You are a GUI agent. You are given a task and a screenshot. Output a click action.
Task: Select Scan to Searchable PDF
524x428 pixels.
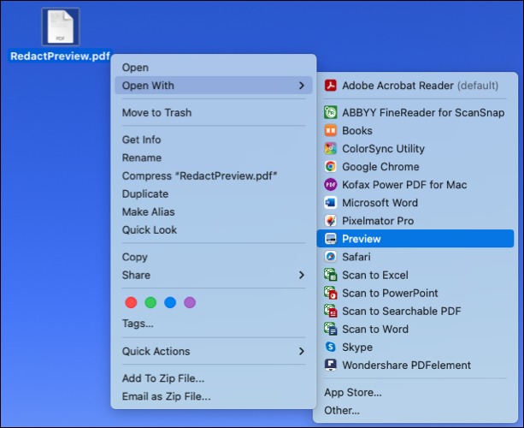(x=415, y=312)
